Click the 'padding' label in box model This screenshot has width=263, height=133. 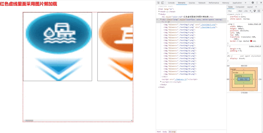pos(238,76)
